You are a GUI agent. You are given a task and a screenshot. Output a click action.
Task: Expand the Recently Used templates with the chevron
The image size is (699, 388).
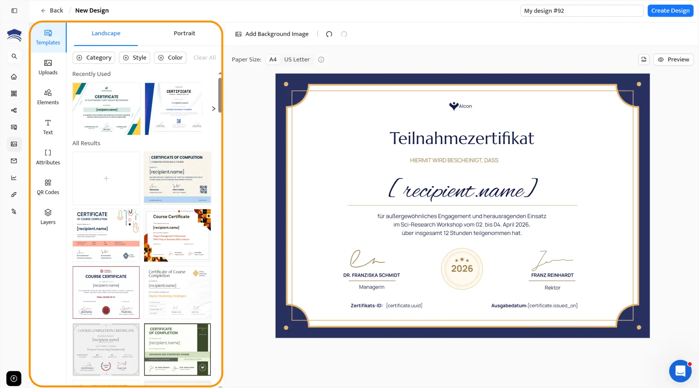tap(213, 108)
